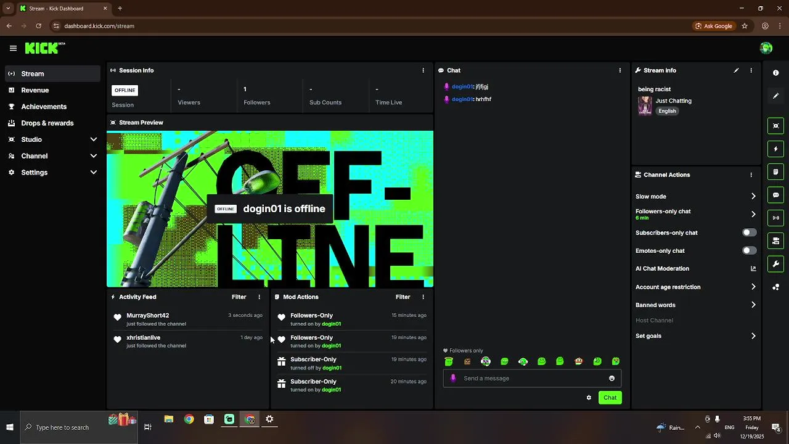Toggle Subscribers-only chat switch
789x444 pixels.
point(749,232)
